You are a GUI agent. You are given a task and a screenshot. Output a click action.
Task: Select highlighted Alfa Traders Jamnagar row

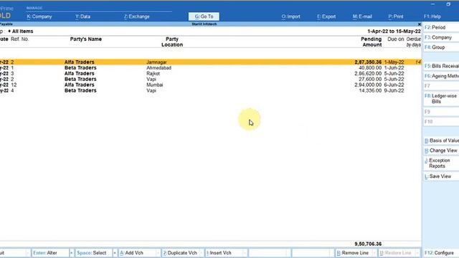pyautogui.click(x=210, y=62)
